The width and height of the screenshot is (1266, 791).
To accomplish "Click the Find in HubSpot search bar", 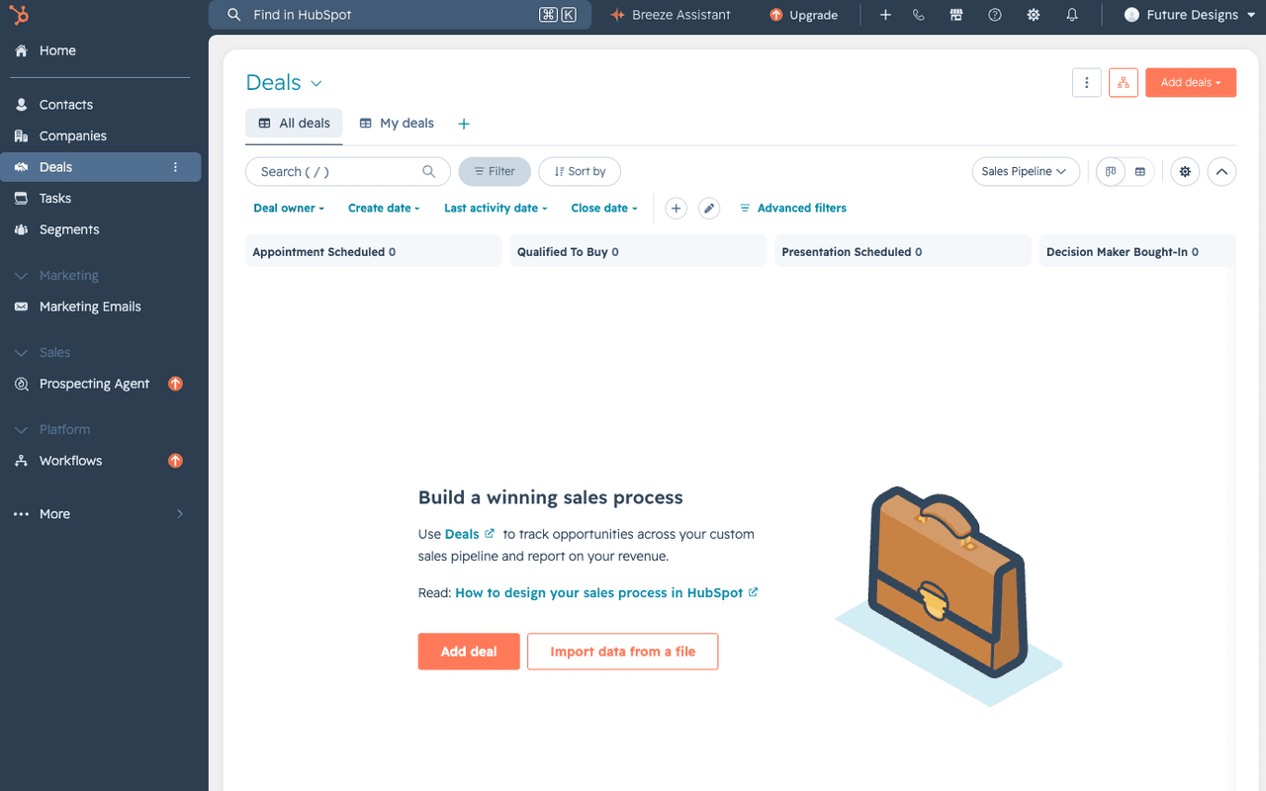I will pos(400,15).
